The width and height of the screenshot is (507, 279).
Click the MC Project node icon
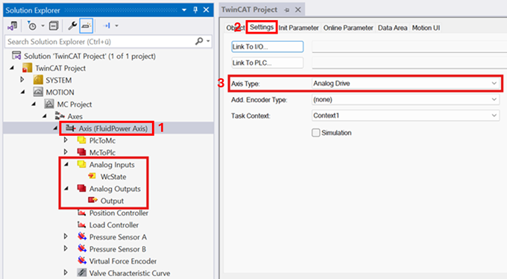tap(49, 104)
